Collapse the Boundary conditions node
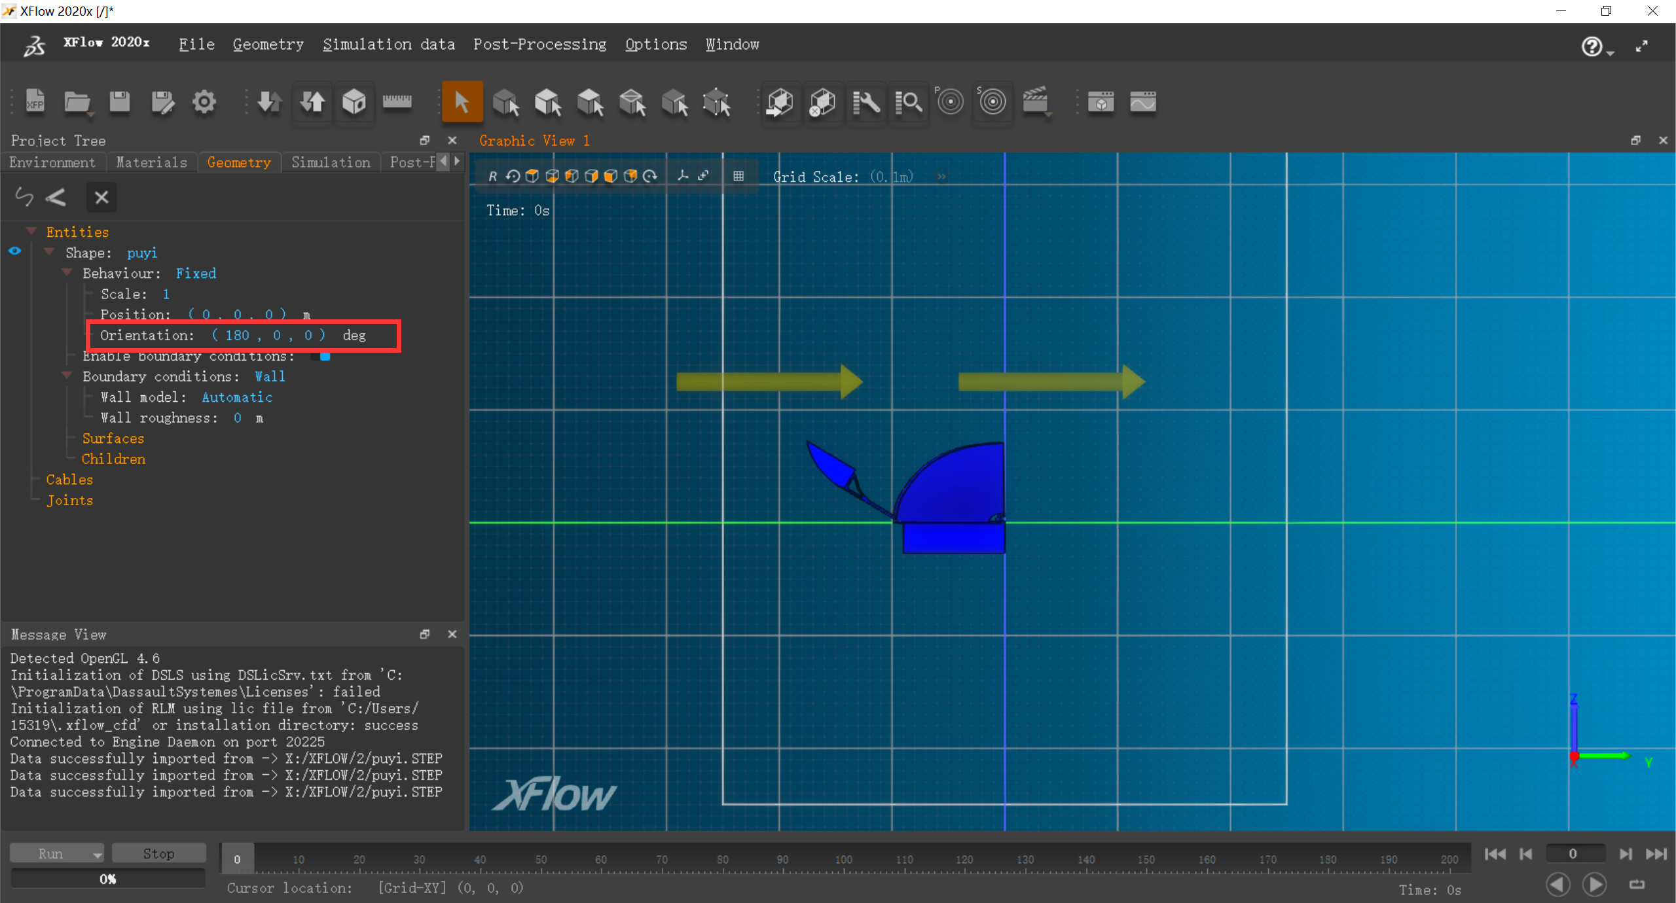The image size is (1676, 903). click(x=66, y=376)
